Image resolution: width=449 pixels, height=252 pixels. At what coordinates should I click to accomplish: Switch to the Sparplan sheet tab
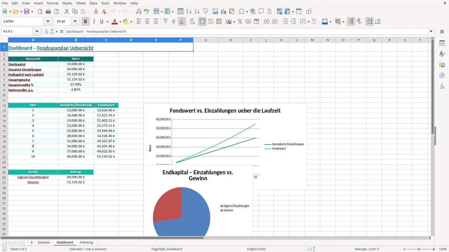(x=44, y=242)
